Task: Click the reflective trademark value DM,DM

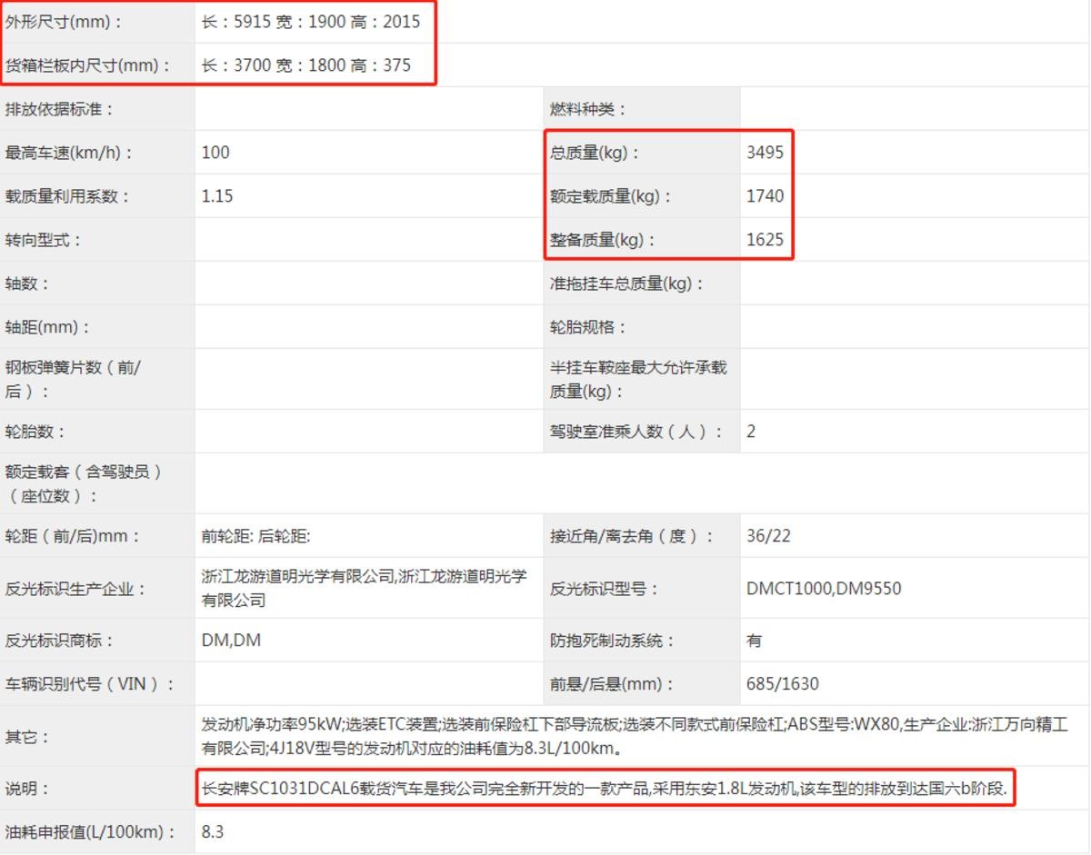Action: pos(231,641)
